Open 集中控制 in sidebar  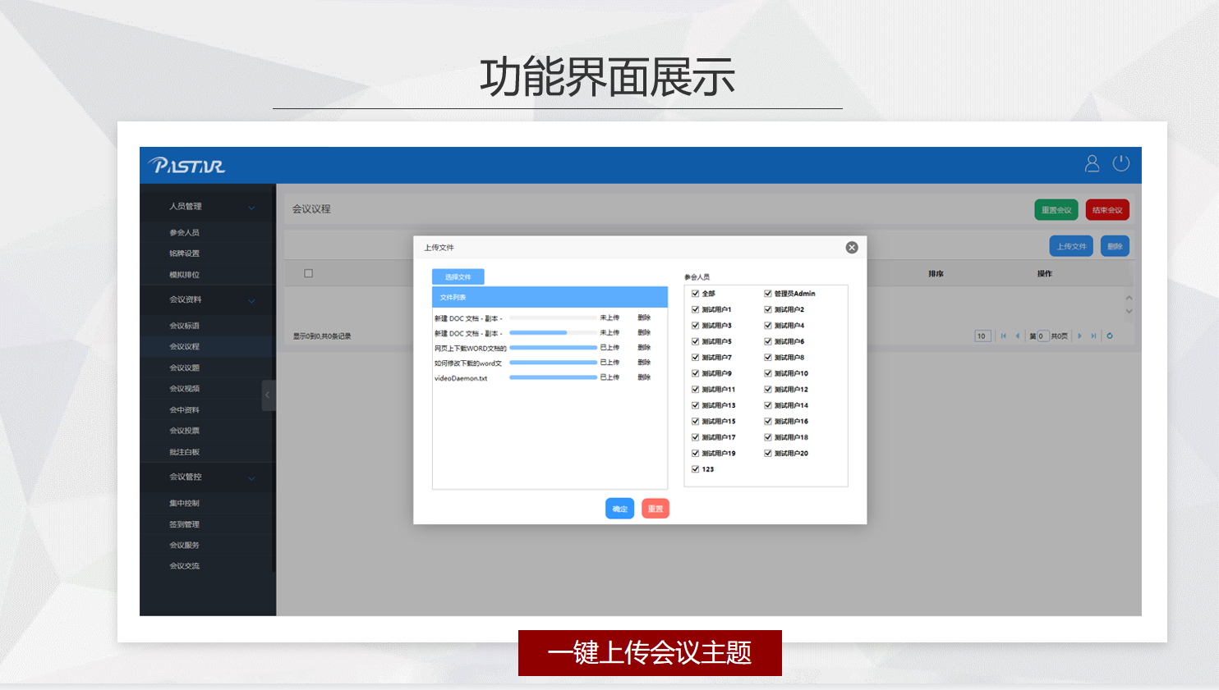pyautogui.click(x=185, y=503)
